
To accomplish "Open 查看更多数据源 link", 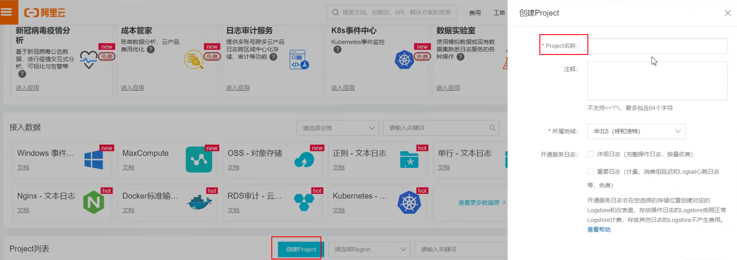I will point(482,202).
